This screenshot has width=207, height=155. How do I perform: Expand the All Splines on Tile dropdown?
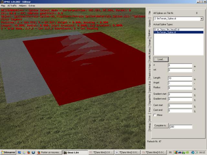tap(202, 19)
